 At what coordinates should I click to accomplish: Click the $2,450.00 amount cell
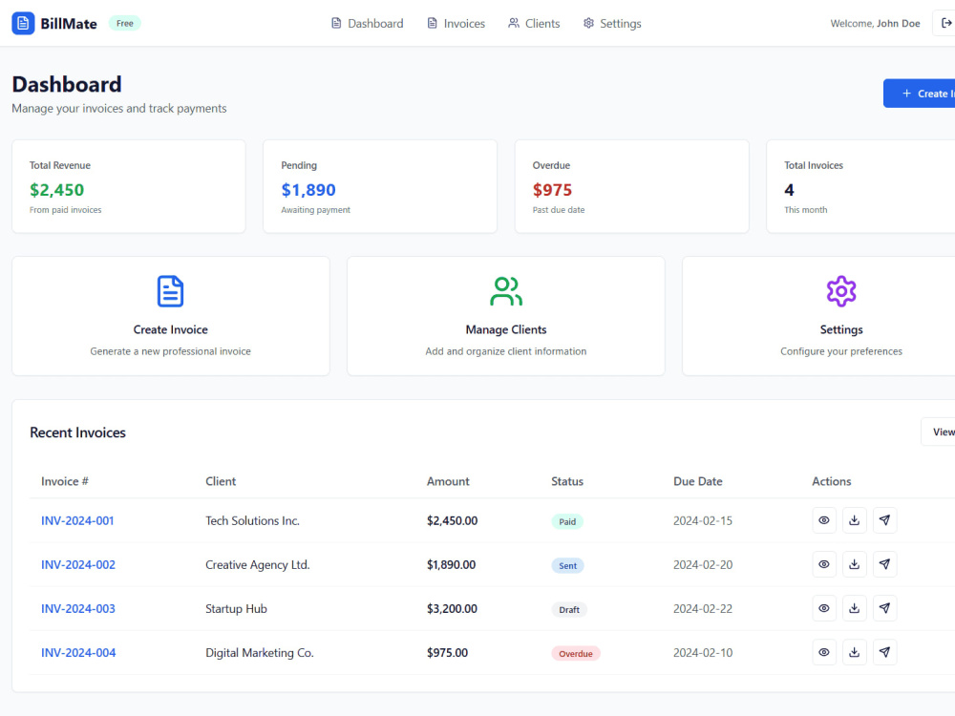452,520
